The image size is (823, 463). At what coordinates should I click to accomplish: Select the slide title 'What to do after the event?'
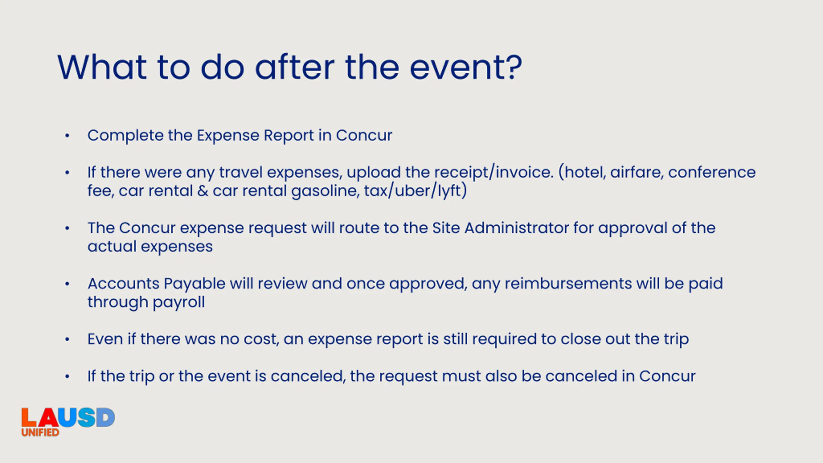click(x=290, y=67)
